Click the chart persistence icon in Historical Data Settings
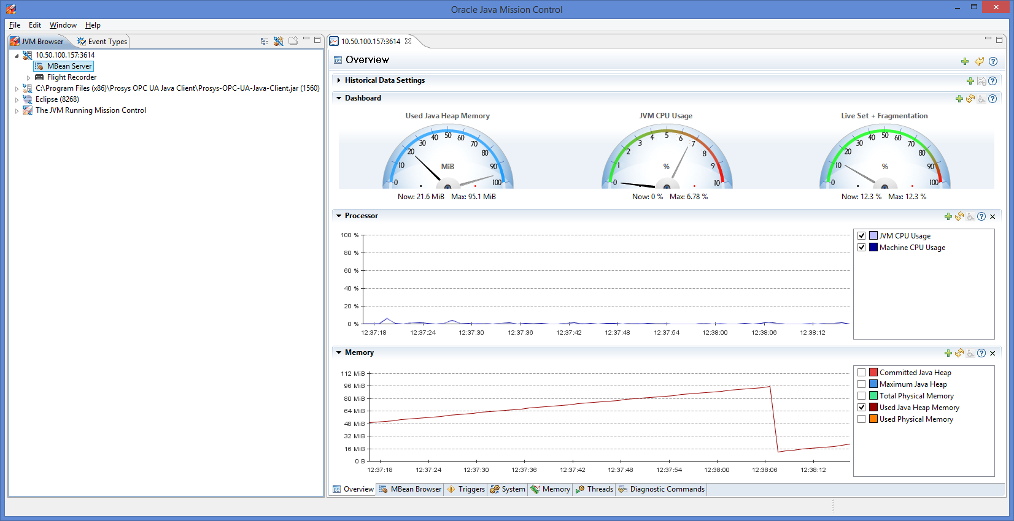 point(981,81)
